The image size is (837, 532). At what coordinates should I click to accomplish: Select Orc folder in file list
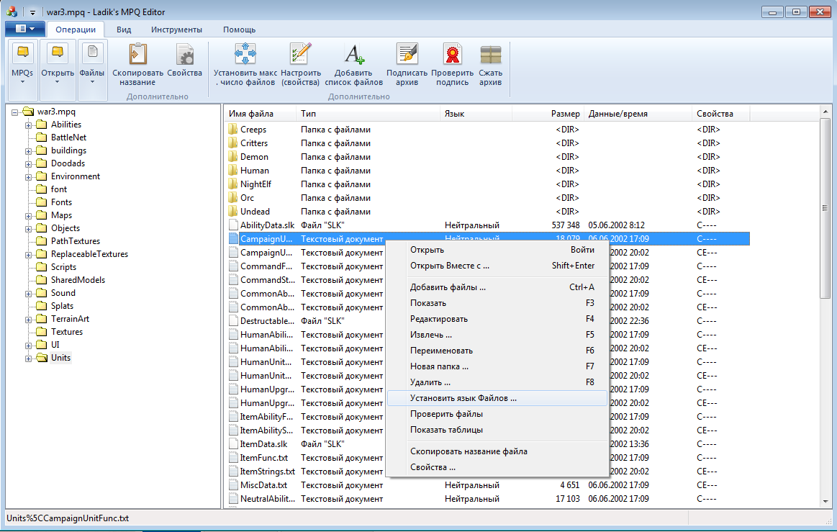(x=247, y=198)
